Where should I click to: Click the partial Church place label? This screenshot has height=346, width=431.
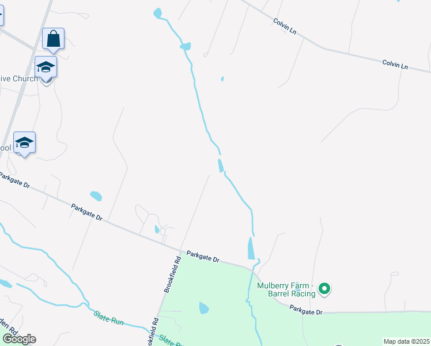point(19,78)
